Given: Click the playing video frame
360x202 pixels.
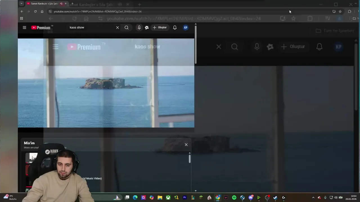Looking at the screenshot, I should point(106,83).
